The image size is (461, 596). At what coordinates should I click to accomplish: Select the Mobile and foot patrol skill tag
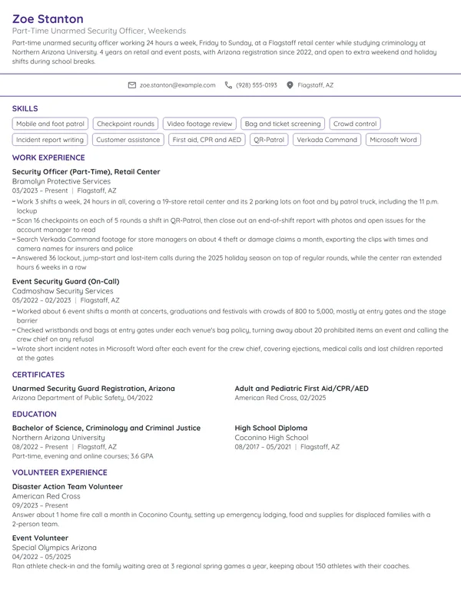(x=50, y=124)
